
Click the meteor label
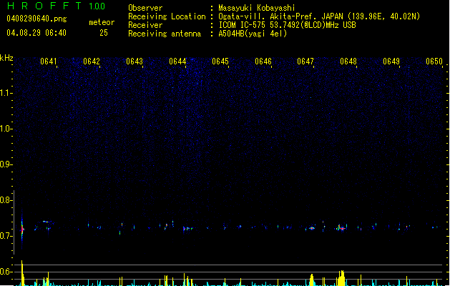pos(102,22)
